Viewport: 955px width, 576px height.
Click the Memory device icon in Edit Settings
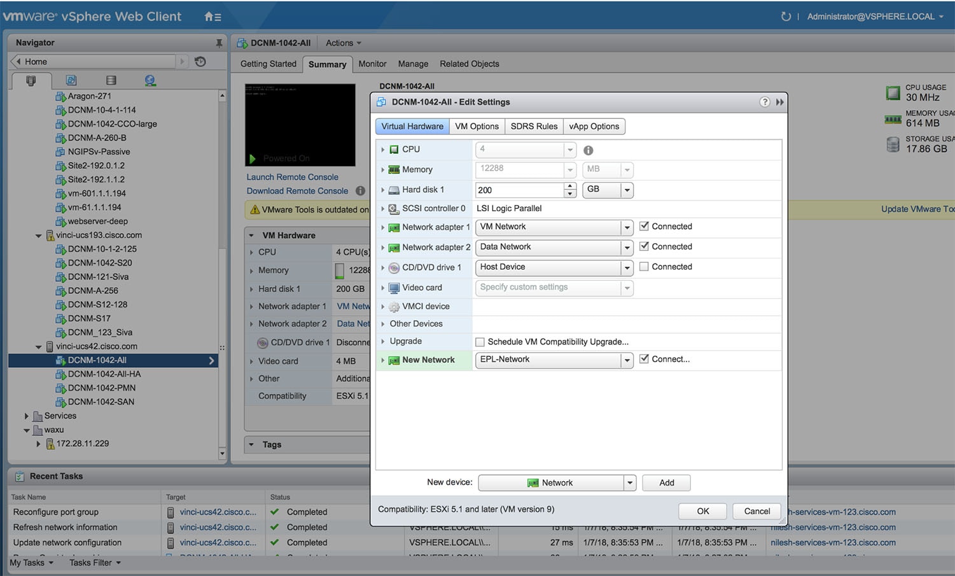tap(393, 169)
